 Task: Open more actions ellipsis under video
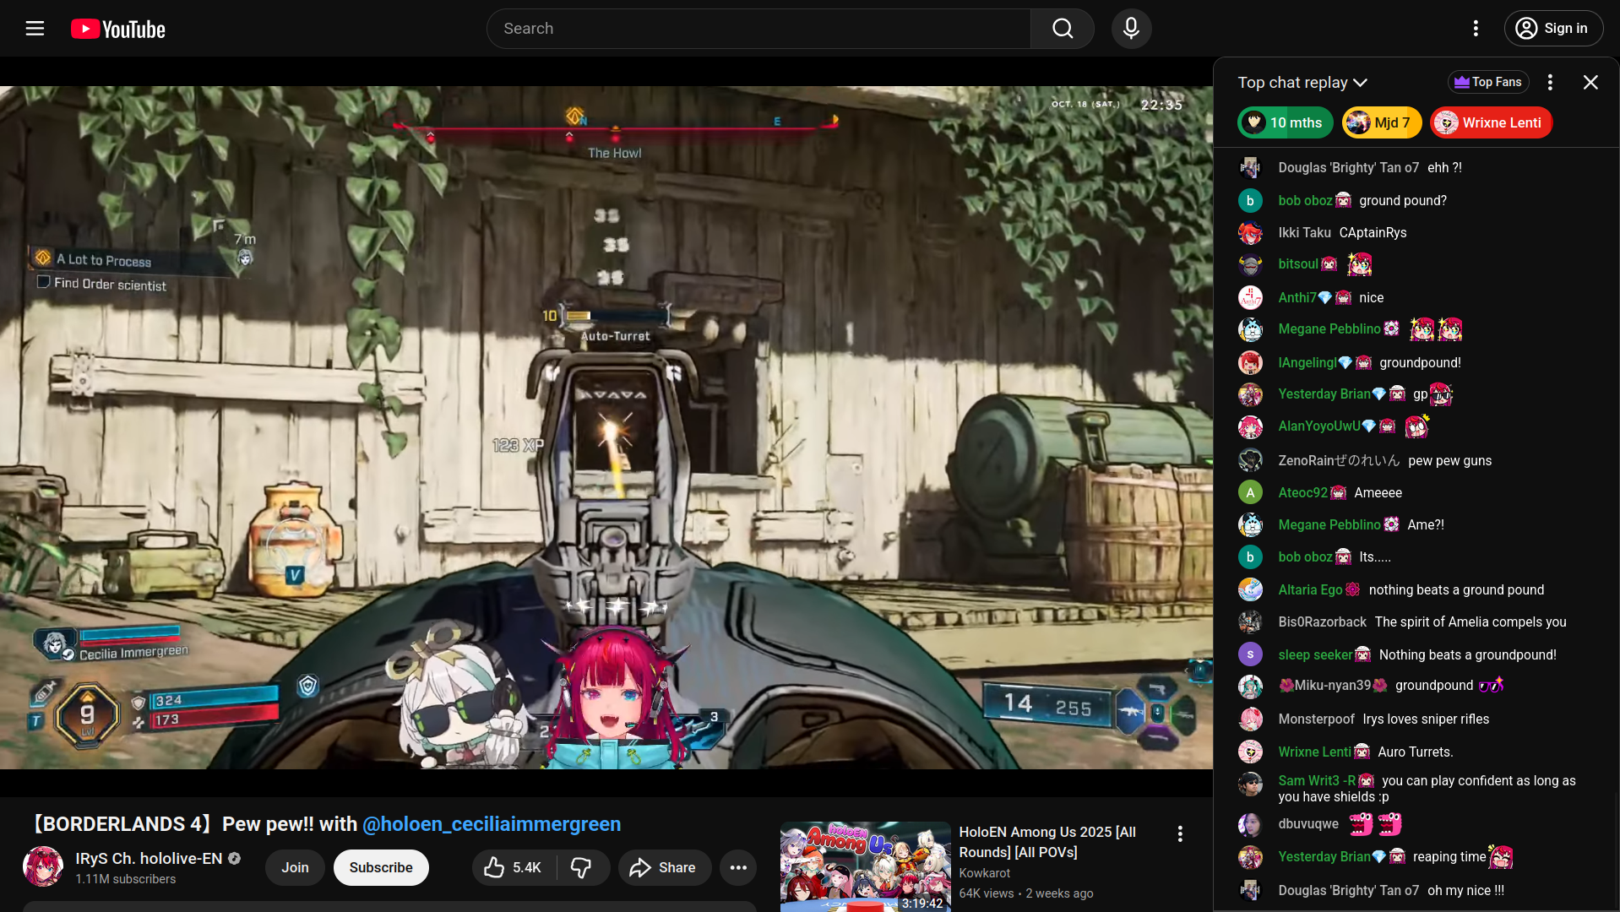point(738,867)
